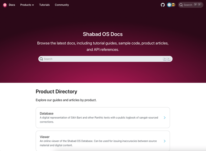Image resolution: width=206 pixels, height=151 pixels.
Task: Open the Database product card
Action: click(x=103, y=118)
